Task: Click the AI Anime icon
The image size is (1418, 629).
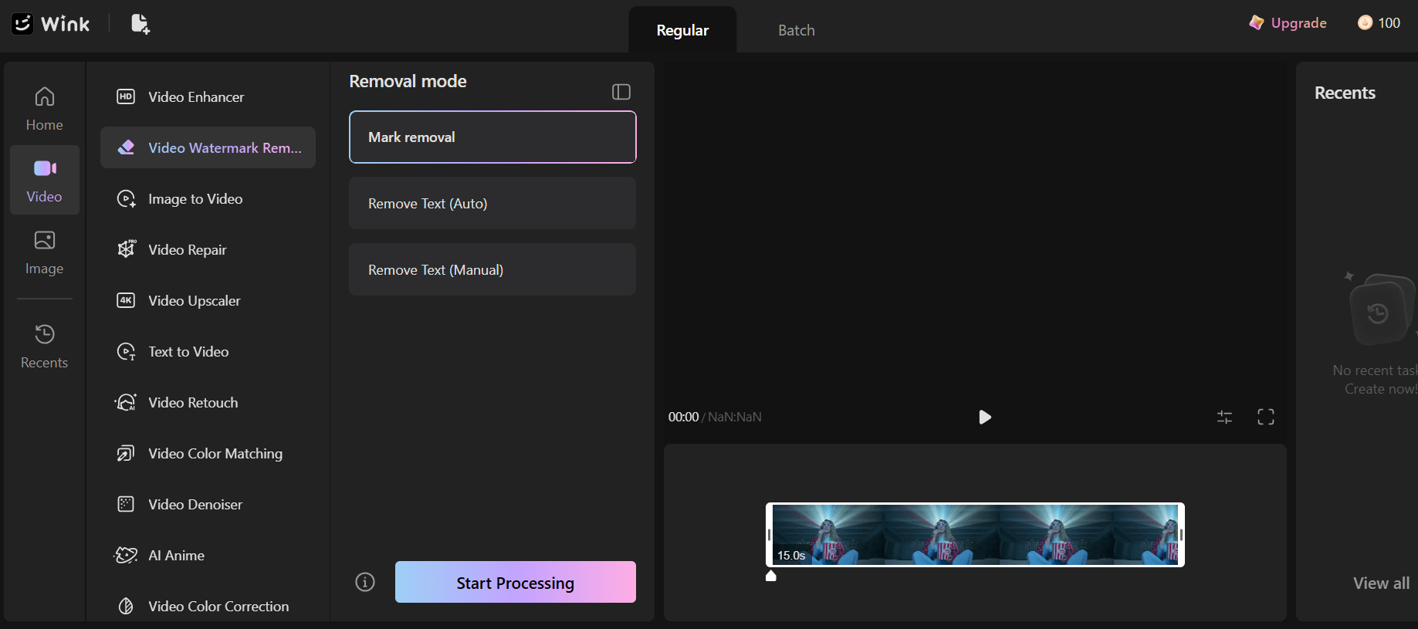Action: coord(126,555)
